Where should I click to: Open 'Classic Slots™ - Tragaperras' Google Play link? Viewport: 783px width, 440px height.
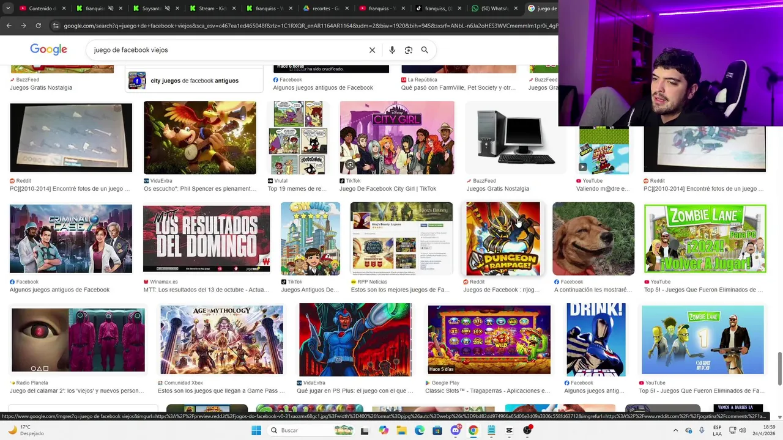(x=488, y=391)
